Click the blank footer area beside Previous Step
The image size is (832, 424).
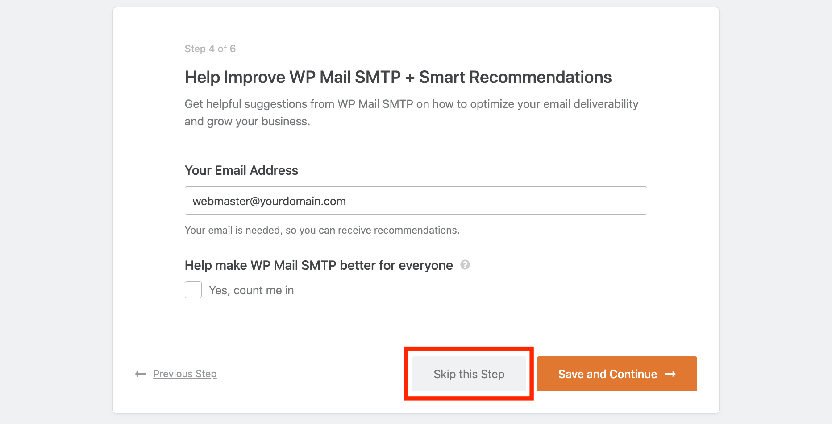tap(308, 374)
